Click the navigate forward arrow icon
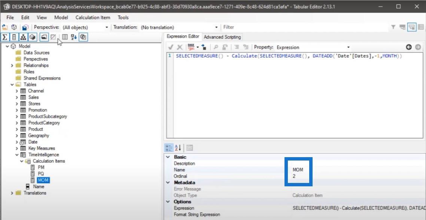 click(418, 47)
